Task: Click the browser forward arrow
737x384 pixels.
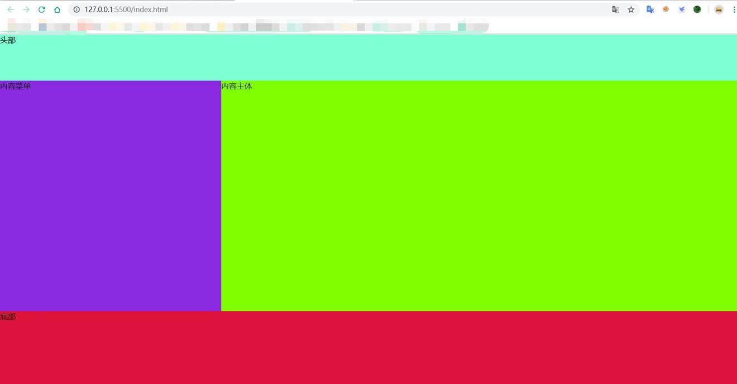Action: coord(26,9)
